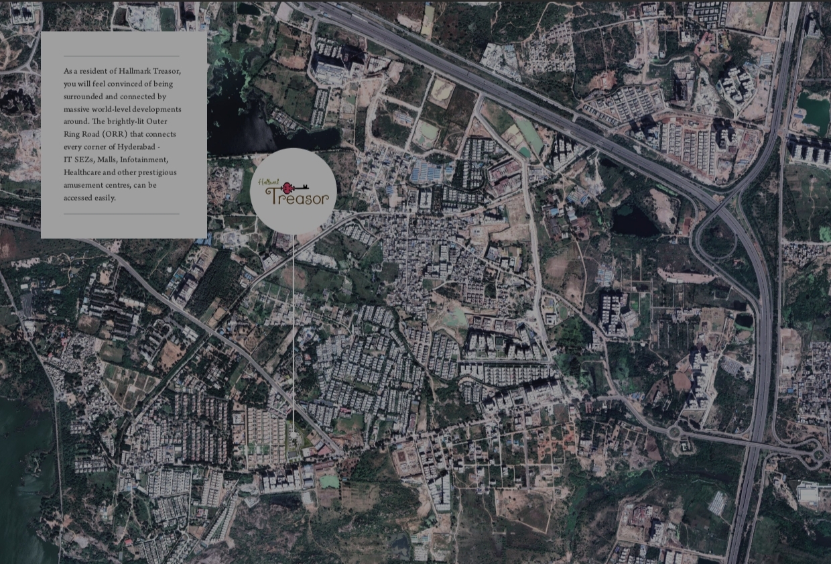
Task: Click the site marker at the pointer line's end
Action: 294,436
